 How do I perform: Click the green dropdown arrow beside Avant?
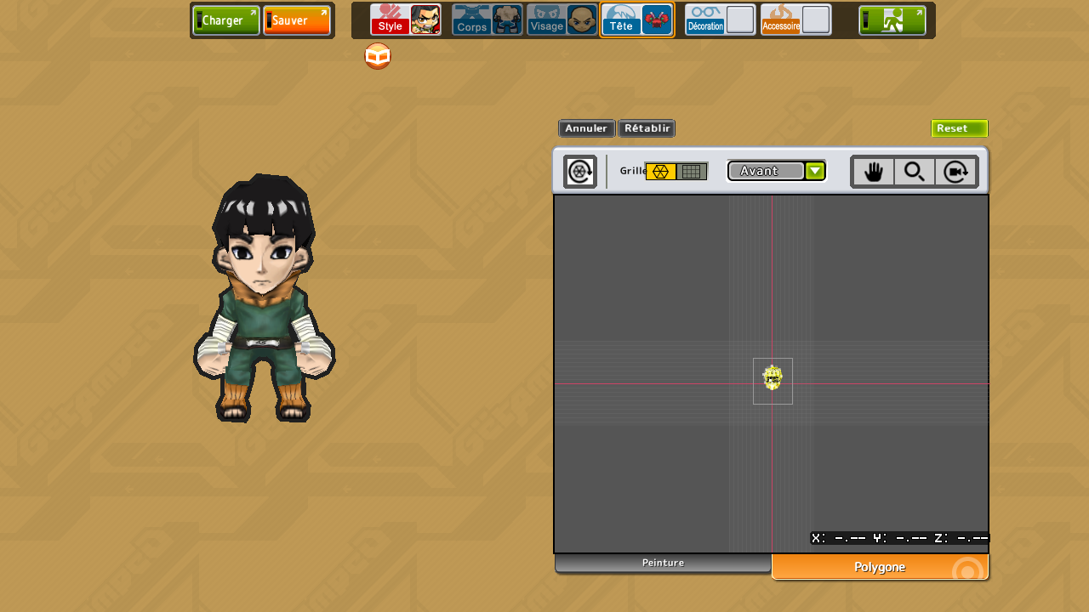coord(815,171)
